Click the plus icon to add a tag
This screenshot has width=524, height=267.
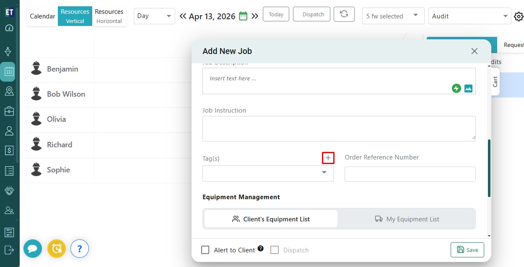coord(328,158)
